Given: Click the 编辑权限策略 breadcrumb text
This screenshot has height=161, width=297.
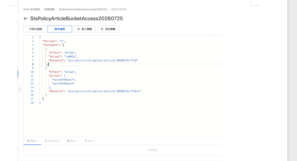Looking at the screenshot, I should point(119,9).
